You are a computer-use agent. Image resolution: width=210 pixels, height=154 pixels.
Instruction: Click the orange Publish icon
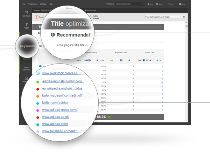click(36, 17)
